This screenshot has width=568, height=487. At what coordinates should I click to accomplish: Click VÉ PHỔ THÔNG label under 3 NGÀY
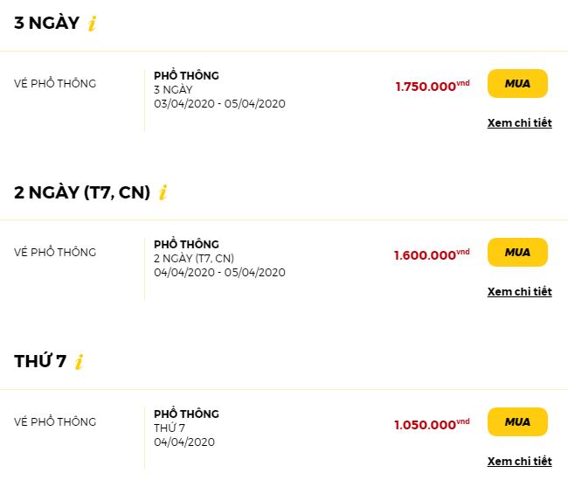coord(55,83)
